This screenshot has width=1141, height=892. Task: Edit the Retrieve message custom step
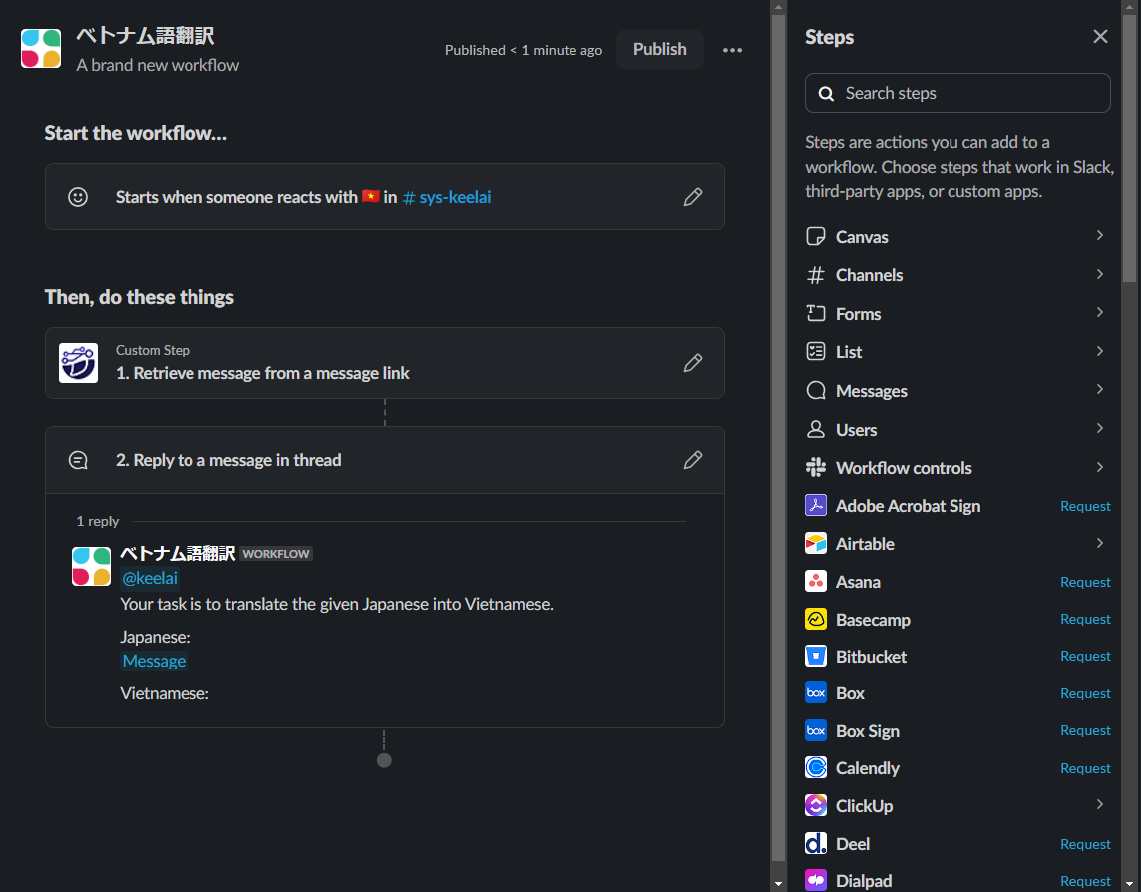[693, 362]
